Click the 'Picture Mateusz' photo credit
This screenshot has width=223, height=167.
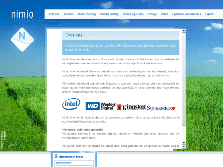(x=3, y=140)
